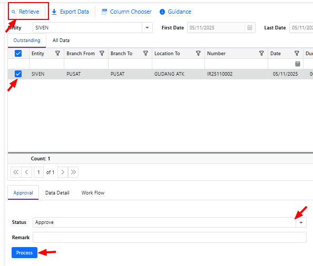The image size is (313, 266).
Task: Click the Number filter row cell
Action: (x=236, y=64)
